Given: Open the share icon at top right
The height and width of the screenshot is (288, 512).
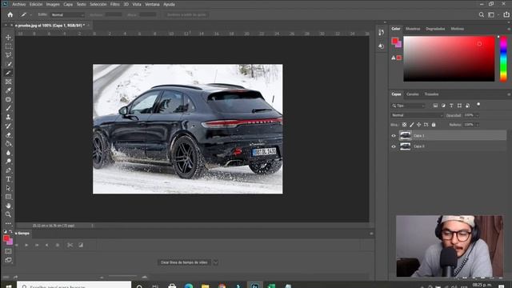Looking at the screenshot, I should (x=506, y=14).
